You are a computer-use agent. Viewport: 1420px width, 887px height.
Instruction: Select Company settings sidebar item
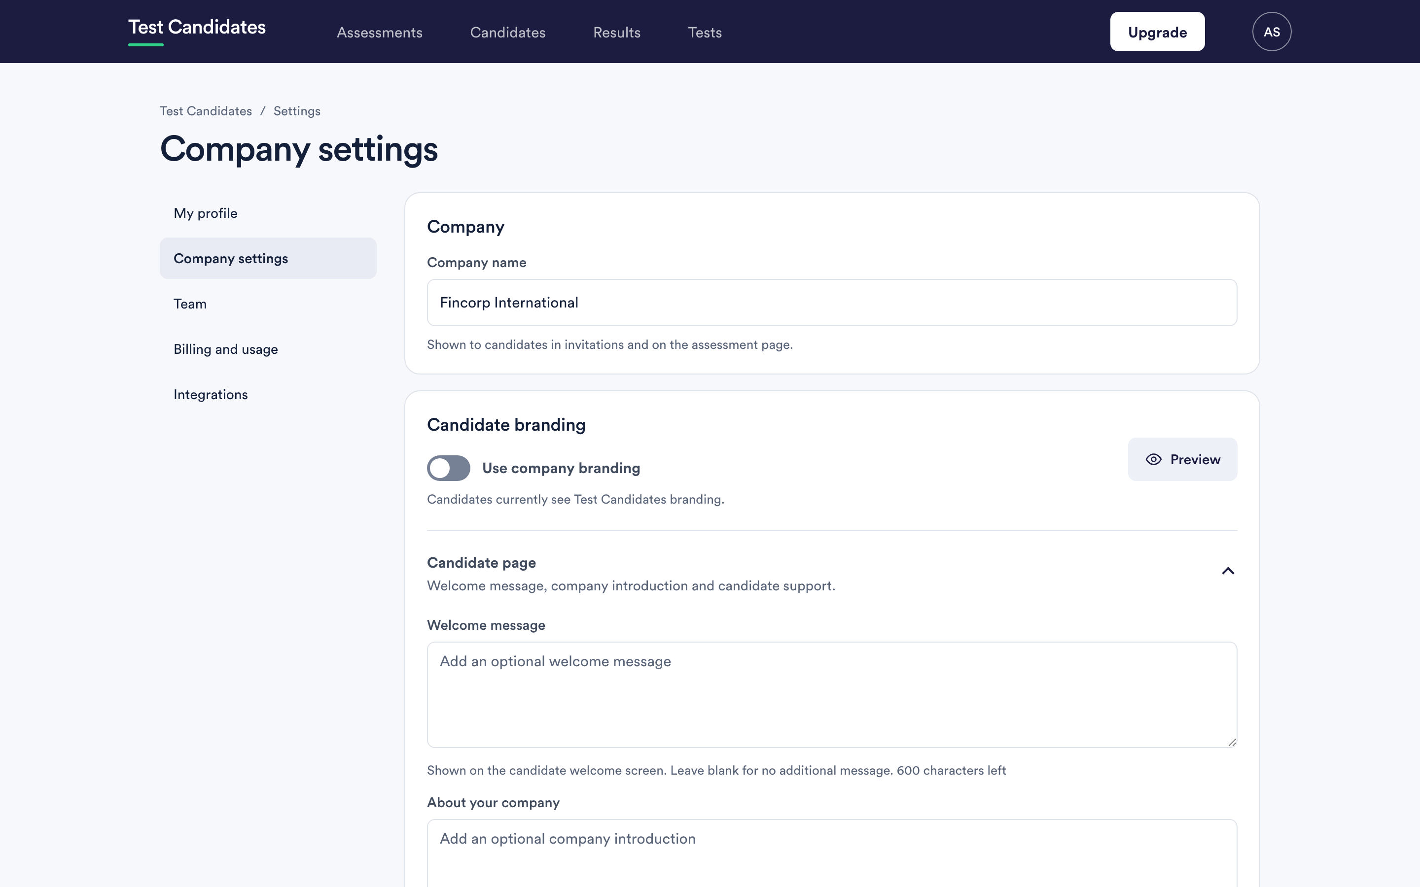click(268, 258)
